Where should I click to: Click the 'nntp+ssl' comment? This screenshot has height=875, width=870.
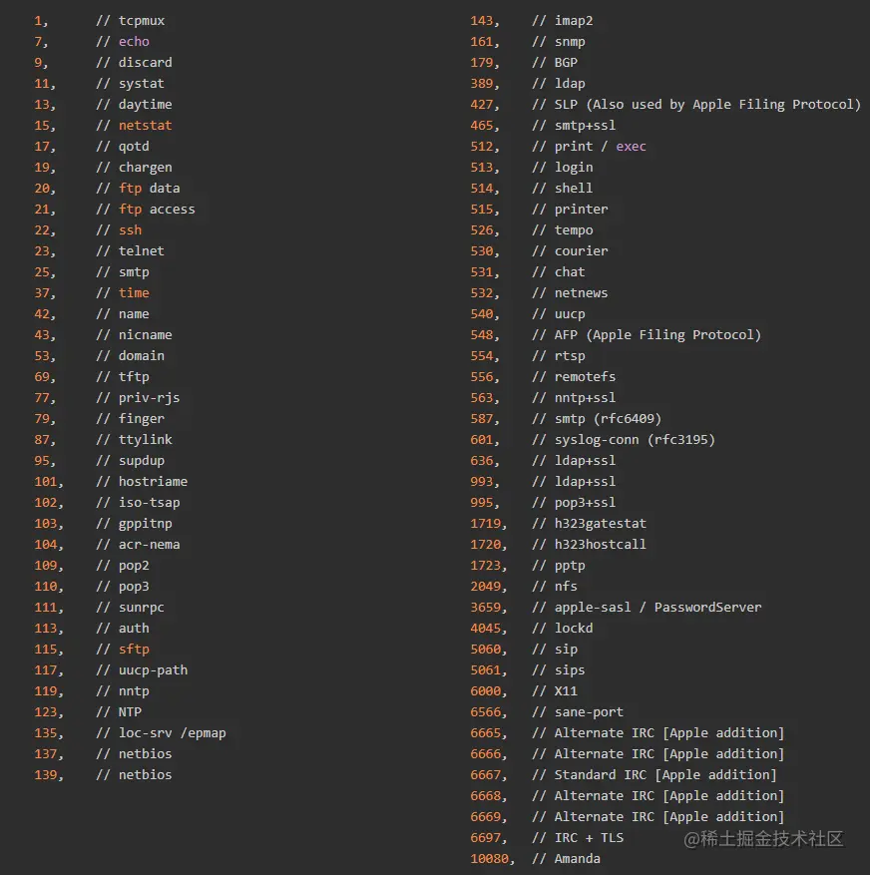click(x=585, y=398)
